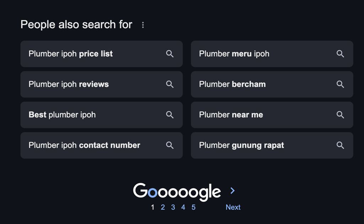
Task: Click magnifier icon beside 'Plumber near me'
Action: (340, 115)
